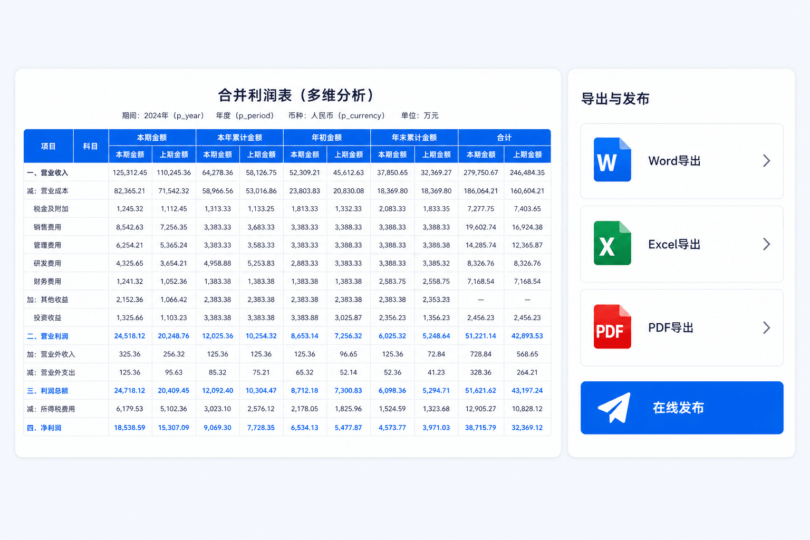Select the 合计 group header

[505, 137]
